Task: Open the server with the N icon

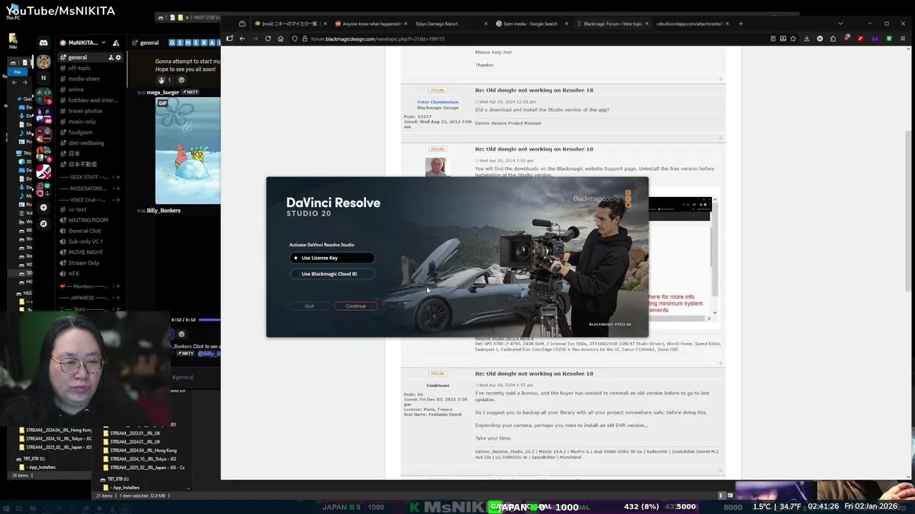Action: click(44, 77)
